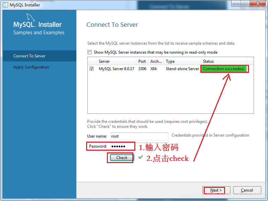This screenshot has height=201, width=268.
Task: Close the MySQL Installer window
Action: pos(258,4)
